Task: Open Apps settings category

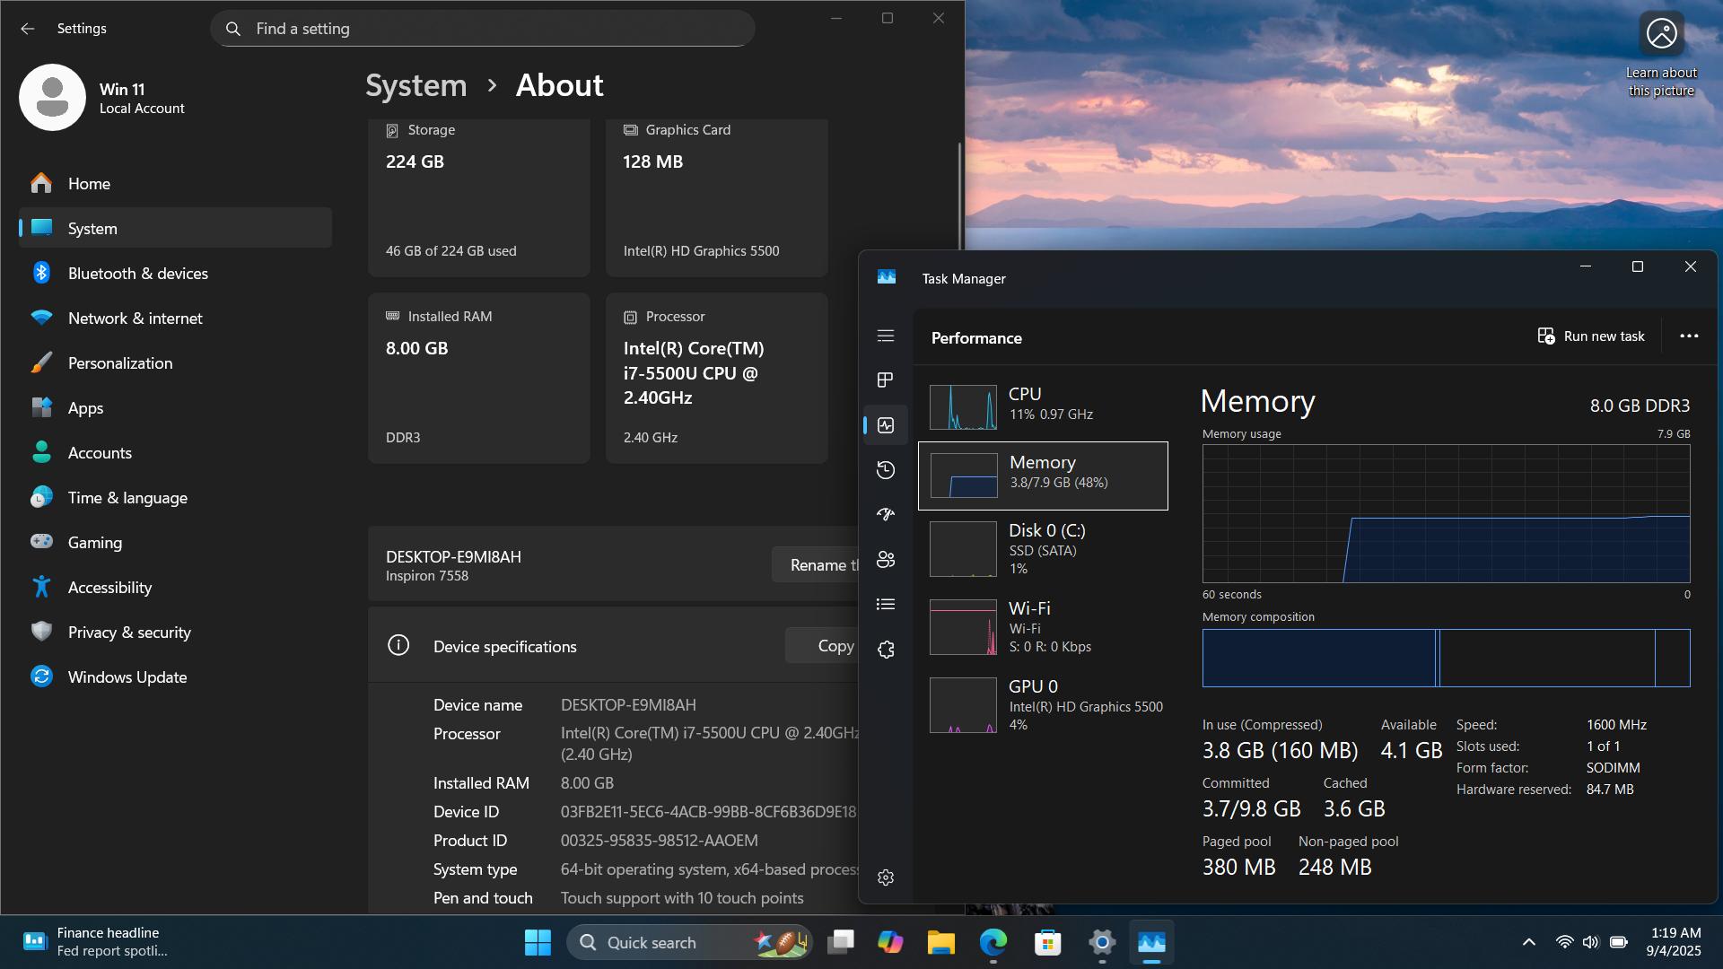Action: [x=175, y=407]
